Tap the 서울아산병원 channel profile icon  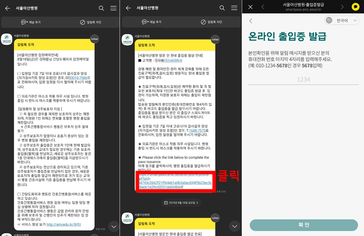[x=6, y=39]
